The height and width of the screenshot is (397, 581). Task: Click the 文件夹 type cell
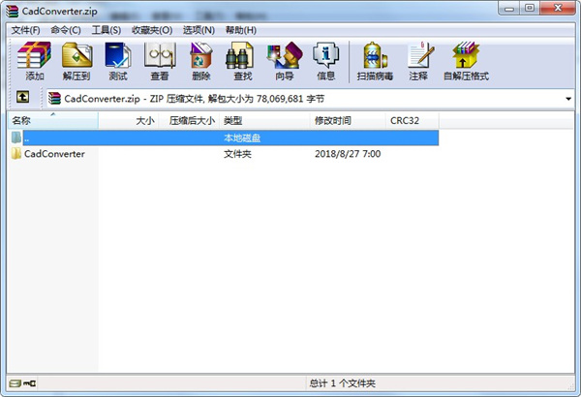237,154
